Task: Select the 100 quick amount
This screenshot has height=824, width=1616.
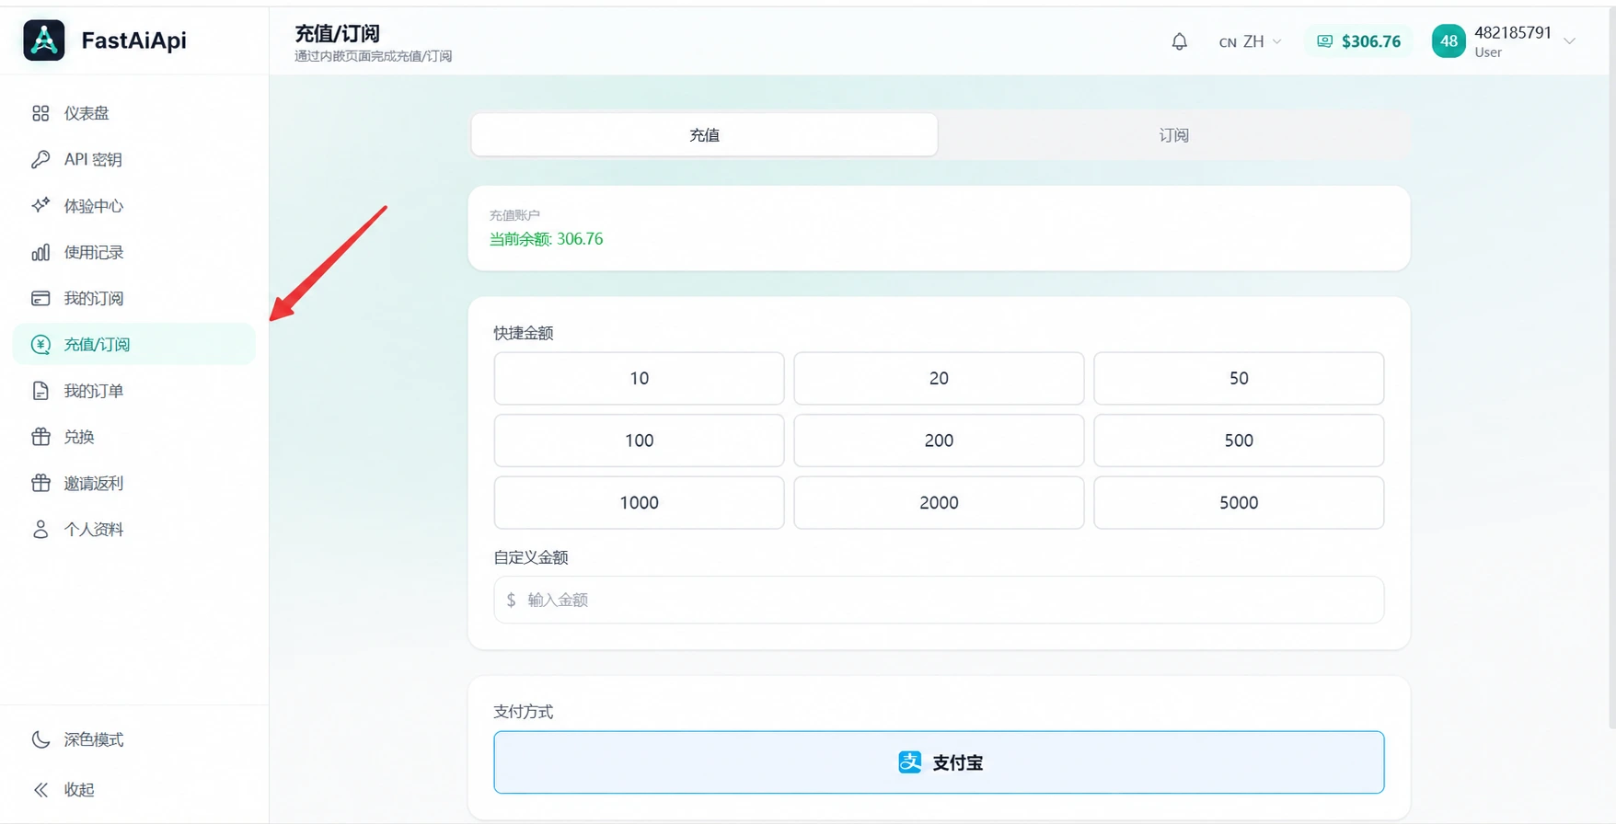Action: click(x=639, y=441)
